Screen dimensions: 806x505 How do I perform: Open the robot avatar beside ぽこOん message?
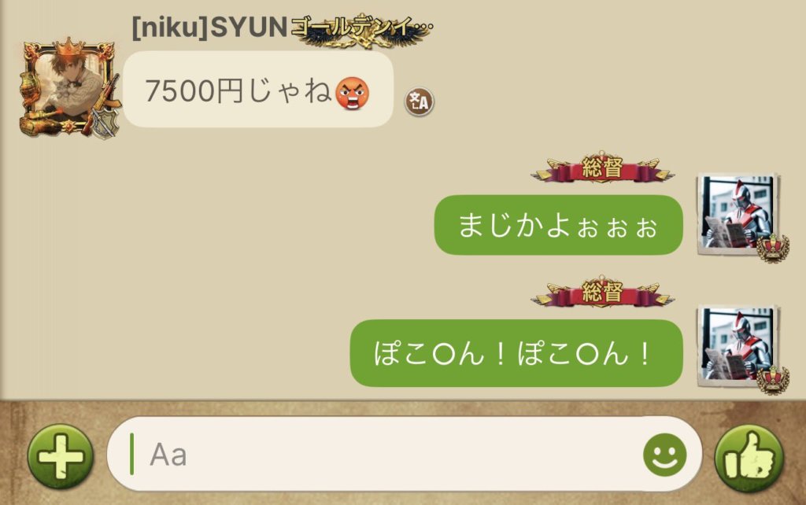[x=737, y=346]
